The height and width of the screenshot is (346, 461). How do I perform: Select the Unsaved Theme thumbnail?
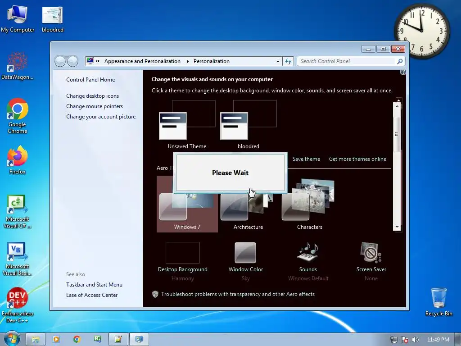(x=187, y=125)
